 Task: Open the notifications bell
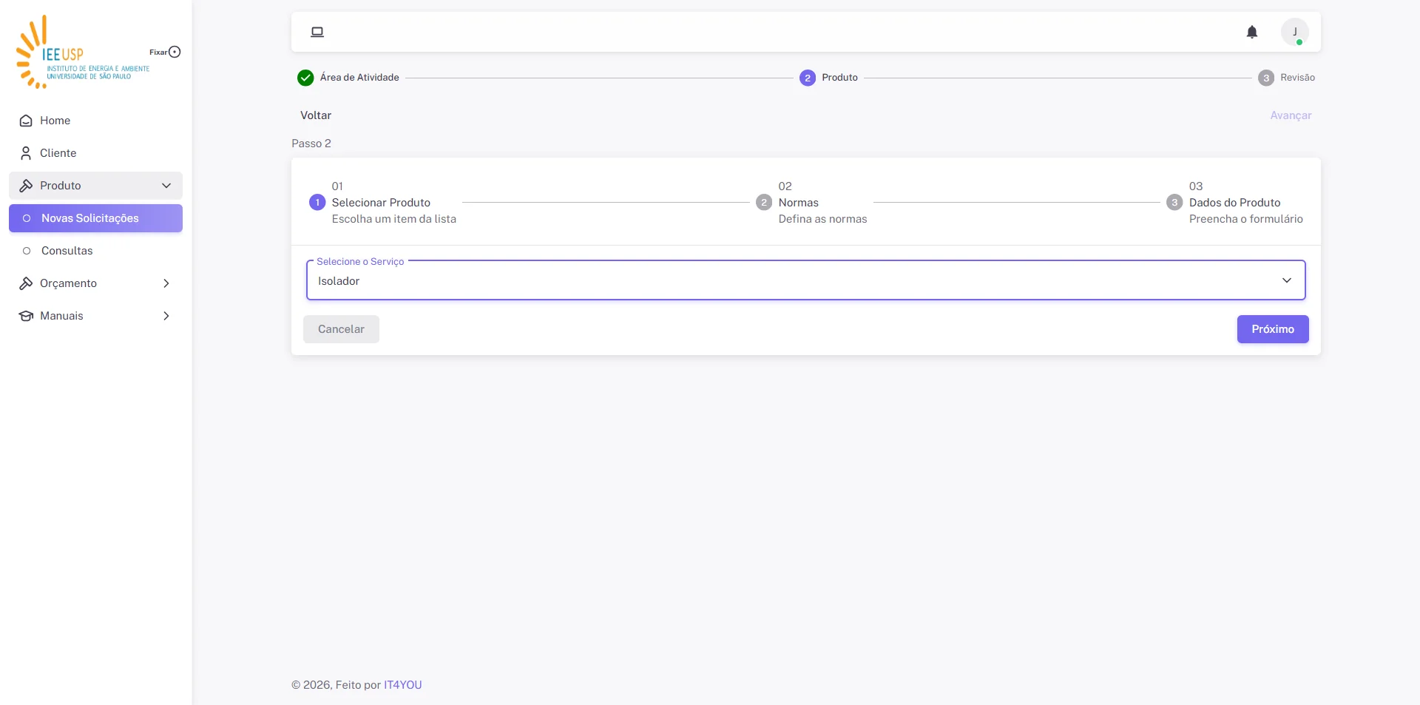[1251, 32]
